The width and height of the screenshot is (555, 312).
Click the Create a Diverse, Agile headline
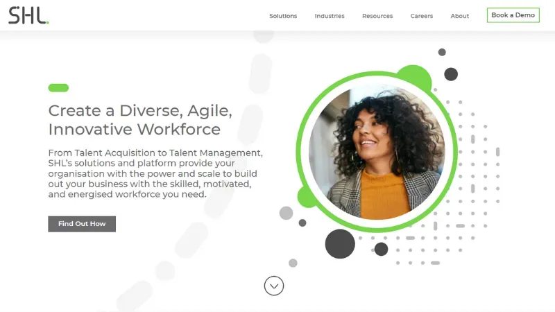click(x=140, y=120)
